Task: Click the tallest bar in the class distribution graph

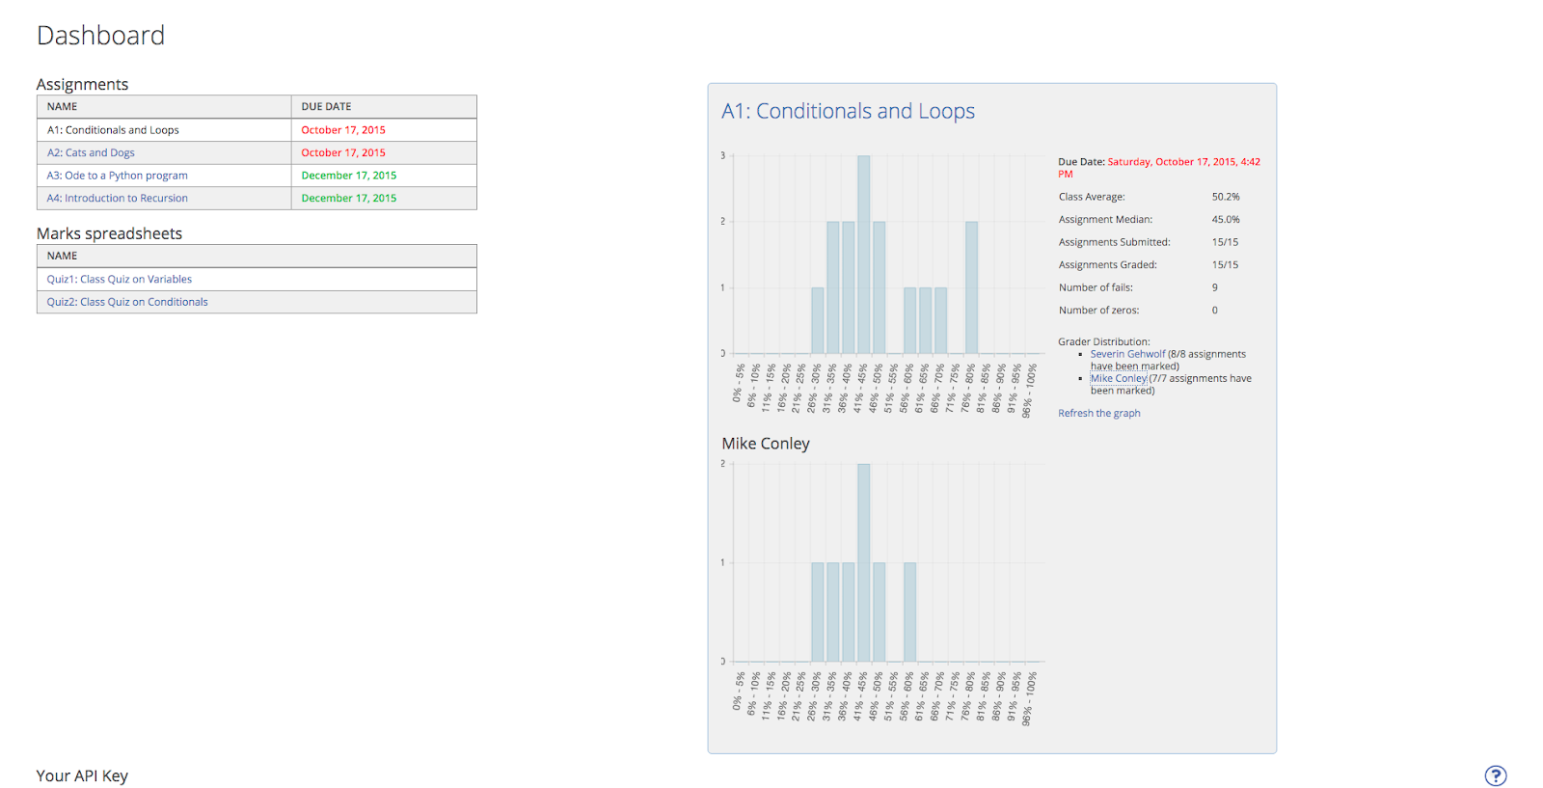Action: click(863, 255)
